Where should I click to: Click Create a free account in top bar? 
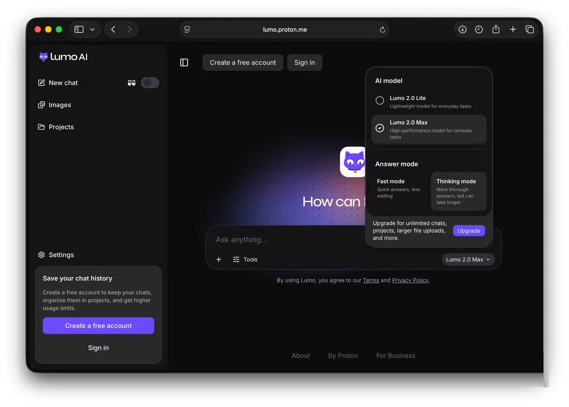tap(243, 62)
